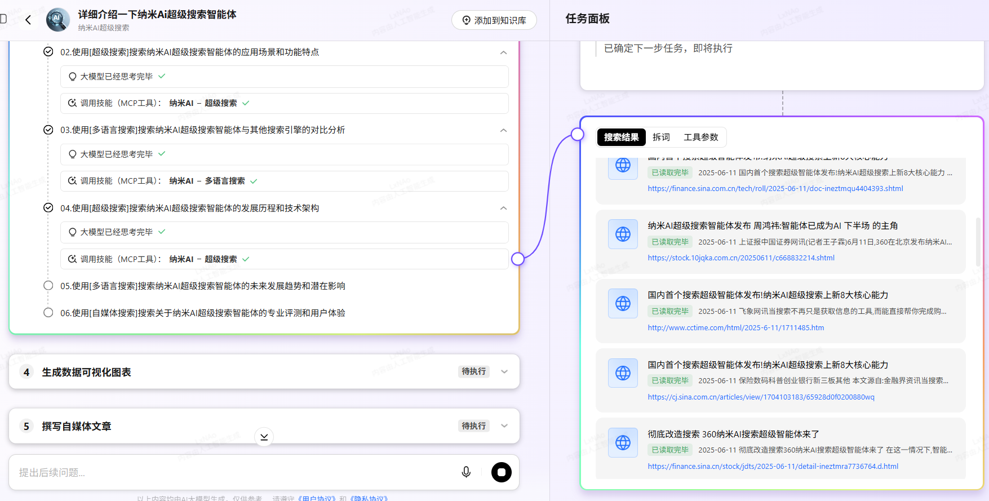This screenshot has height=501, width=989.
Task: Collapse step 04 发展历程和技术架构 section
Action: point(503,208)
